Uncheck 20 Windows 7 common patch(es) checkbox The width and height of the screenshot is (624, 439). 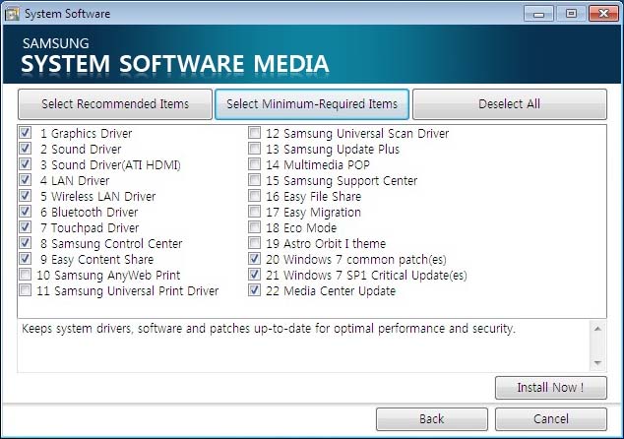click(x=254, y=259)
